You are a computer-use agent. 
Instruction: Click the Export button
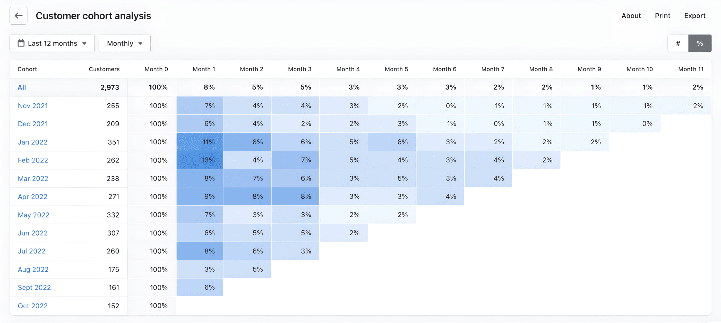[x=695, y=16]
